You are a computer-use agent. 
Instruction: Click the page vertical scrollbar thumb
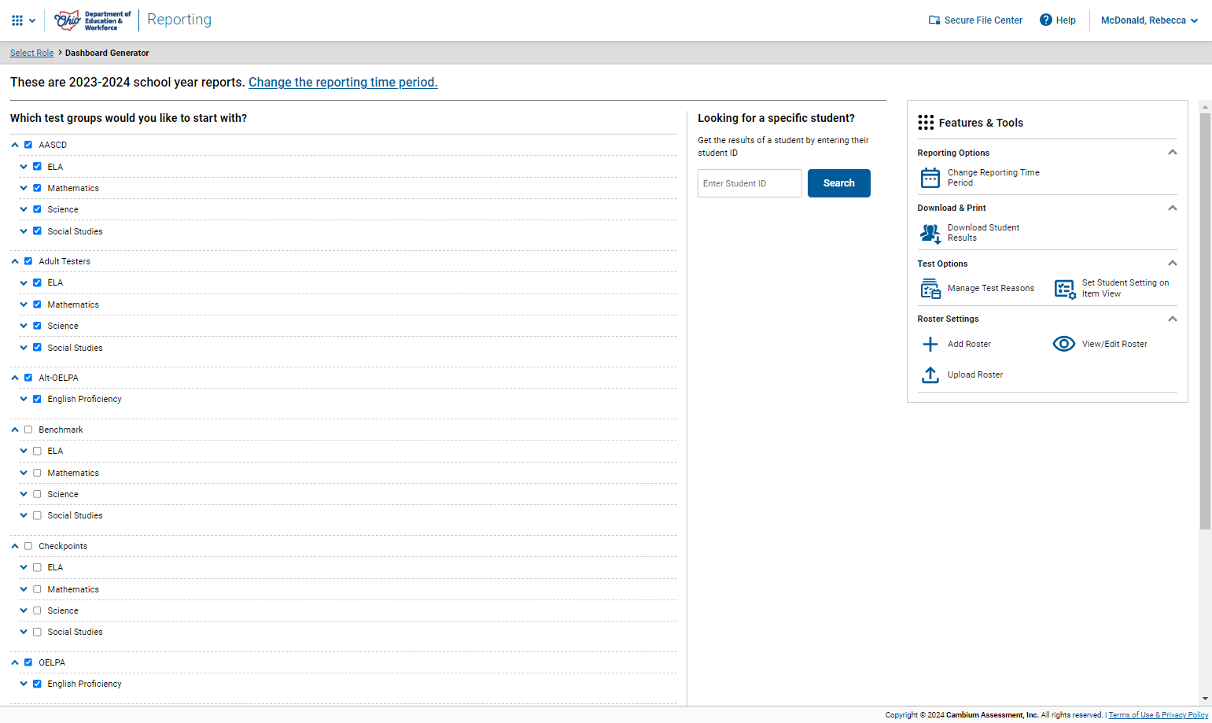(x=1205, y=321)
